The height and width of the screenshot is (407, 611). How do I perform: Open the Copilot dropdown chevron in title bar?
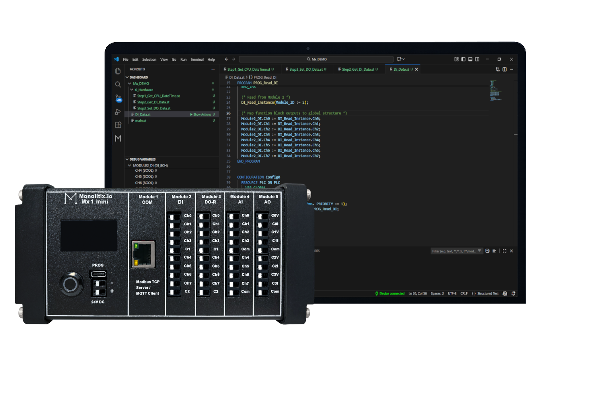coord(403,59)
